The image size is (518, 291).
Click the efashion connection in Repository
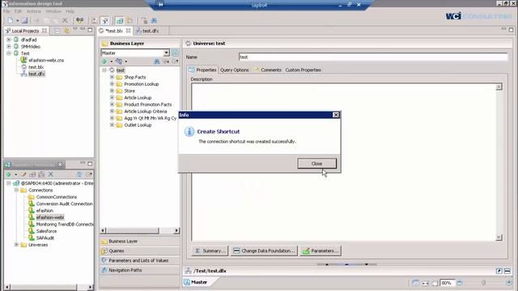coord(45,210)
